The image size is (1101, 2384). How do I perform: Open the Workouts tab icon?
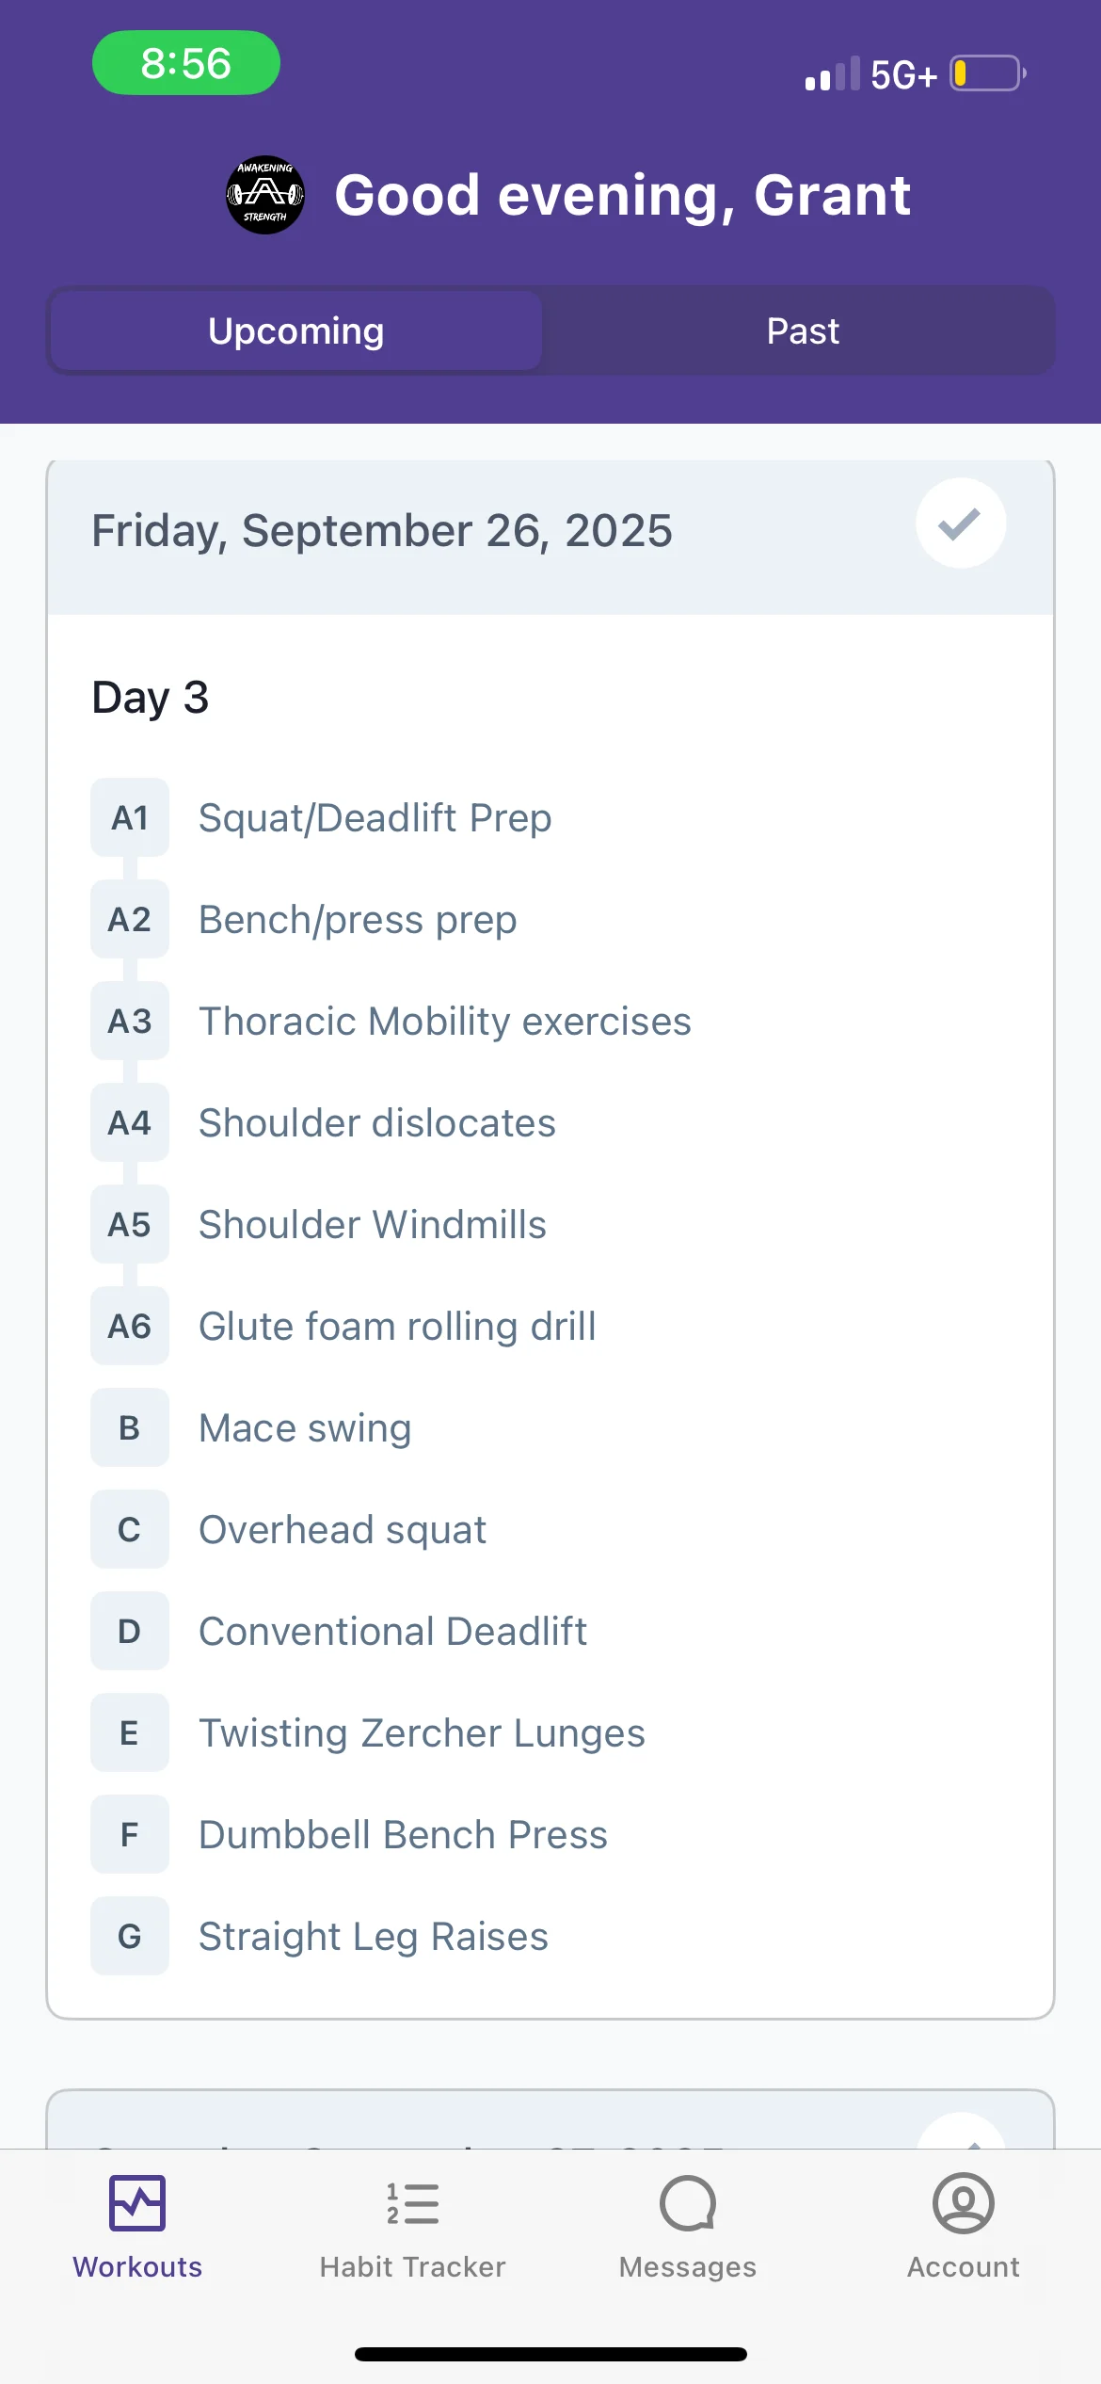point(137,2204)
